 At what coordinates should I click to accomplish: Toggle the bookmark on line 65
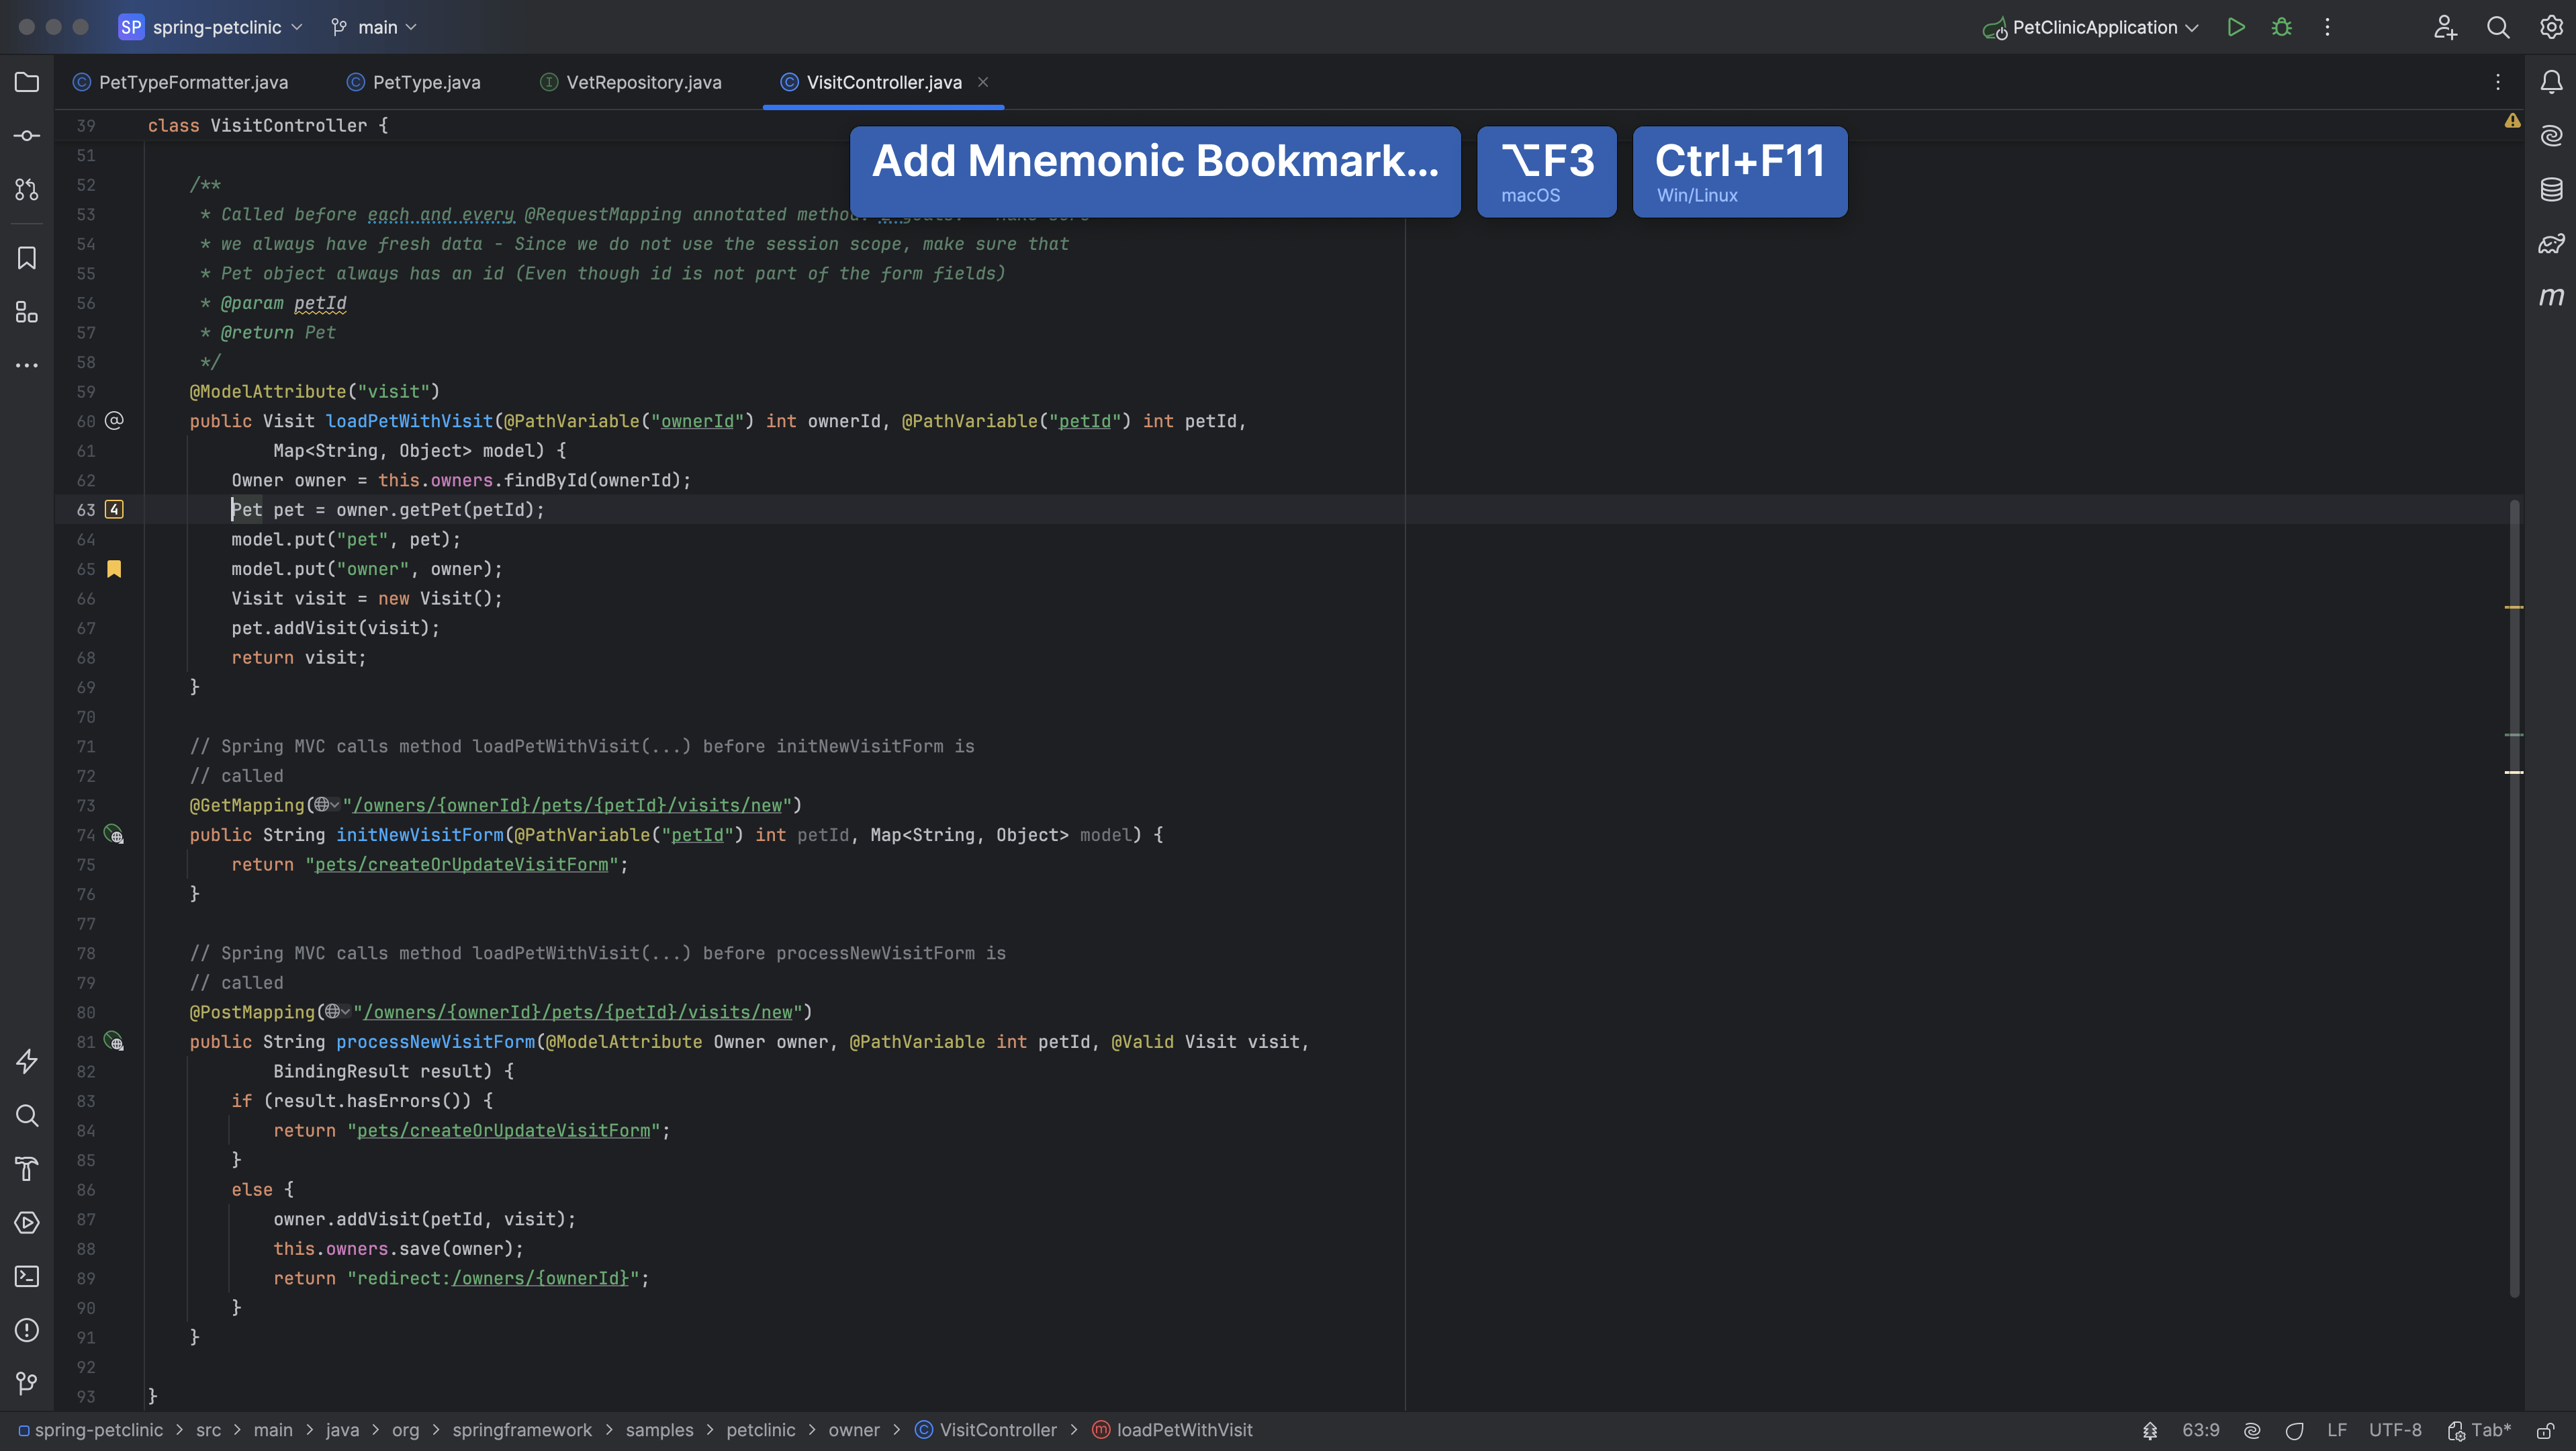coord(114,569)
